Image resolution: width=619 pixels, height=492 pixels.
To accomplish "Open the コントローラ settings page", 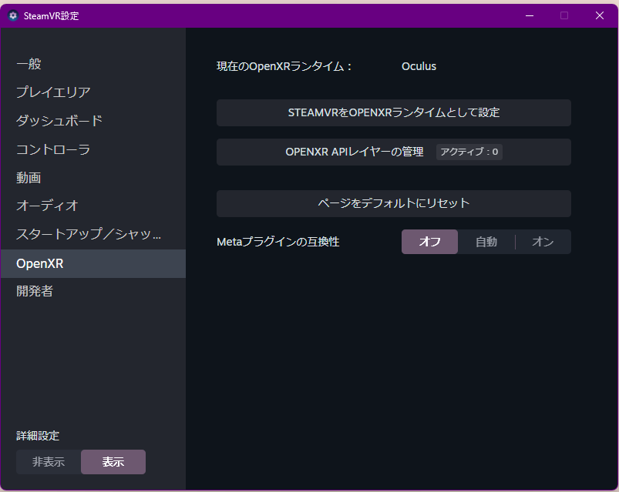I will (93, 149).
